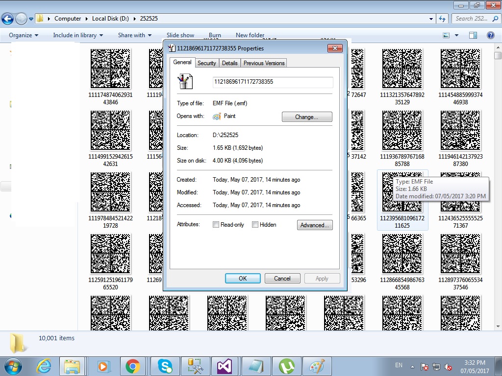This screenshot has width=502, height=376.
Task: Launch Google Chrome from the taskbar
Action: click(x=132, y=366)
